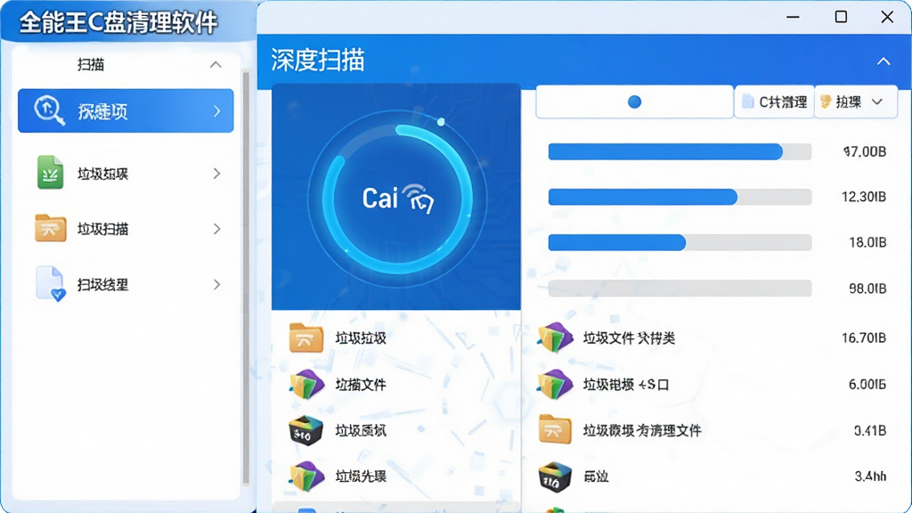Open the sidebar menu item with the checked document
Image resolution: width=912 pixels, height=513 pixels.
(x=126, y=284)
